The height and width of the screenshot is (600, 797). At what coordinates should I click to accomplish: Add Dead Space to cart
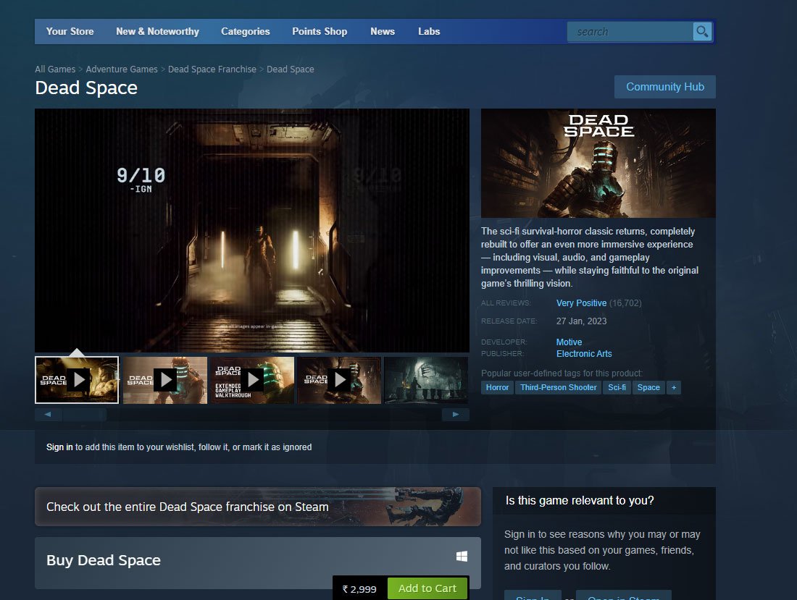coord(427,588)
